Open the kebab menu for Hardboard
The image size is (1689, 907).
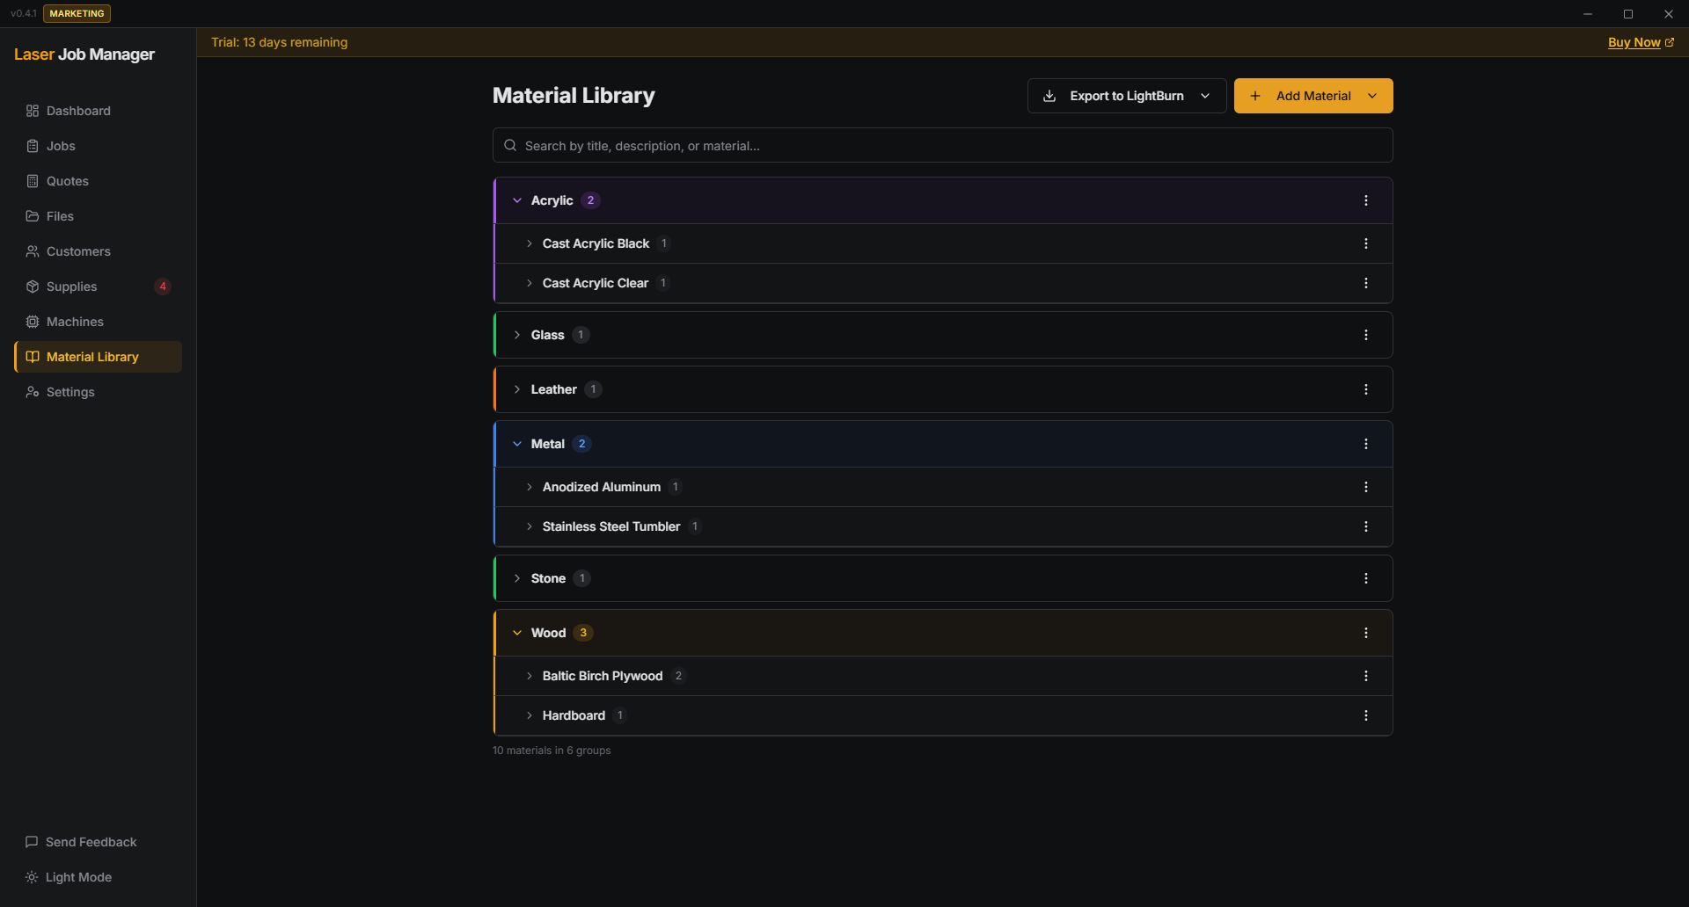point(1366,715)
